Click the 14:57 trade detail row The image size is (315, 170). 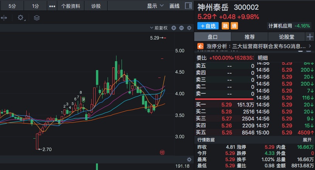tap(285, 125)
